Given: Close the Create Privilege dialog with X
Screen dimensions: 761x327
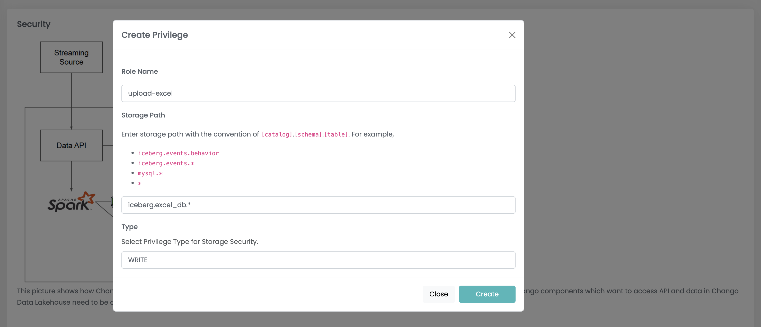Looking at the screenshot, I should (x=512, y=35).
